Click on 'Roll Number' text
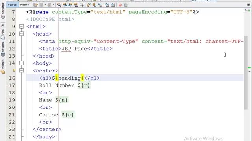The image size is (252, 141). tap(57, 85)
